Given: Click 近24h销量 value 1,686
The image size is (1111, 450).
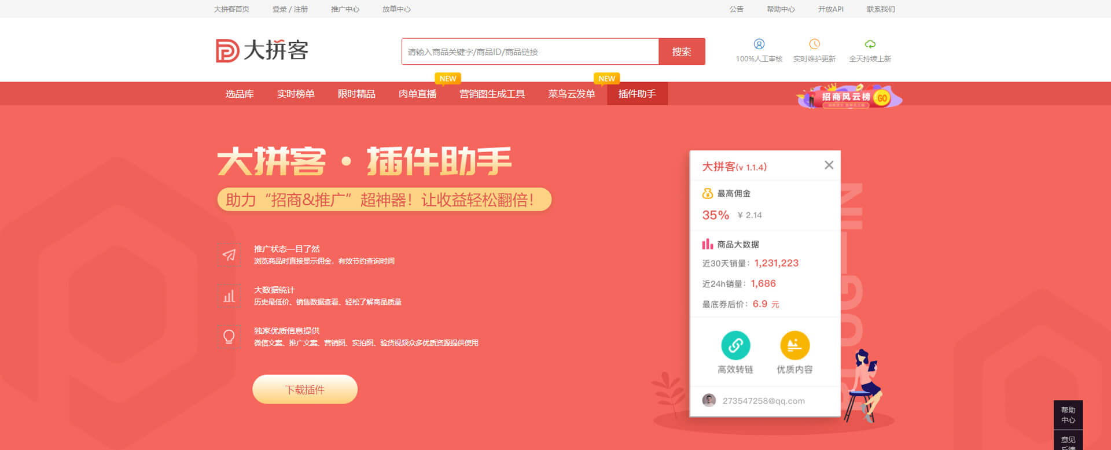Looking at the screenshot, I should [x=763, y=283].
